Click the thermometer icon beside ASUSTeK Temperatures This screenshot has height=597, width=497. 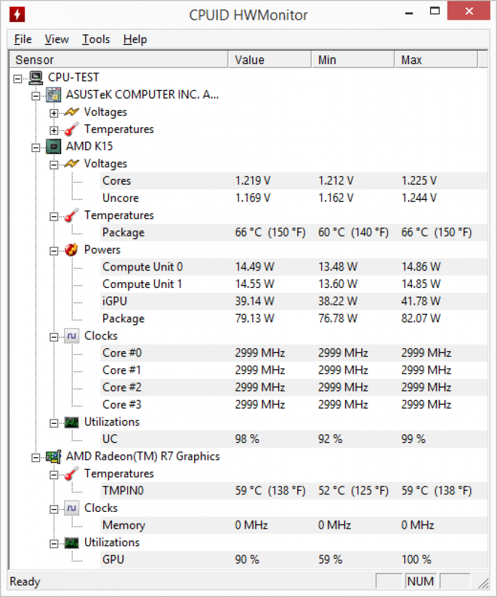(x=72, y=129)
